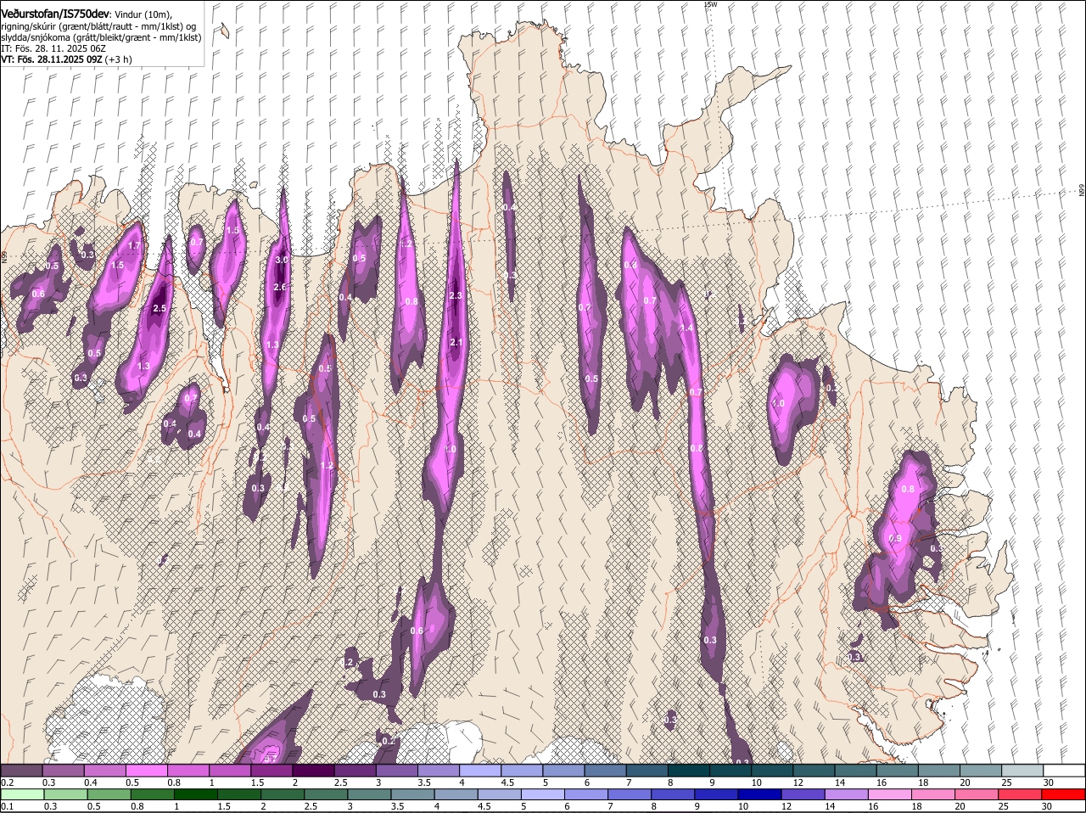Click the 2.6 precipitation value on the map
Viewport: 1086px width, 813px height.
[280, 288]
